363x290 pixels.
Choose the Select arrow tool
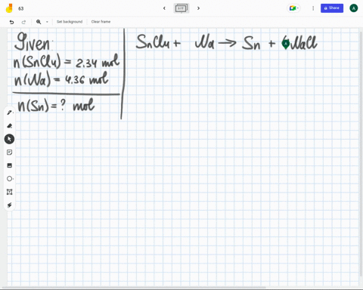(9, 139)
